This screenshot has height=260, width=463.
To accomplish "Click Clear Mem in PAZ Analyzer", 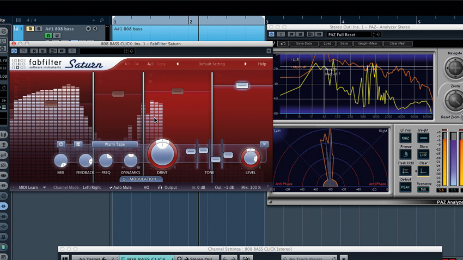I will 398,44.
